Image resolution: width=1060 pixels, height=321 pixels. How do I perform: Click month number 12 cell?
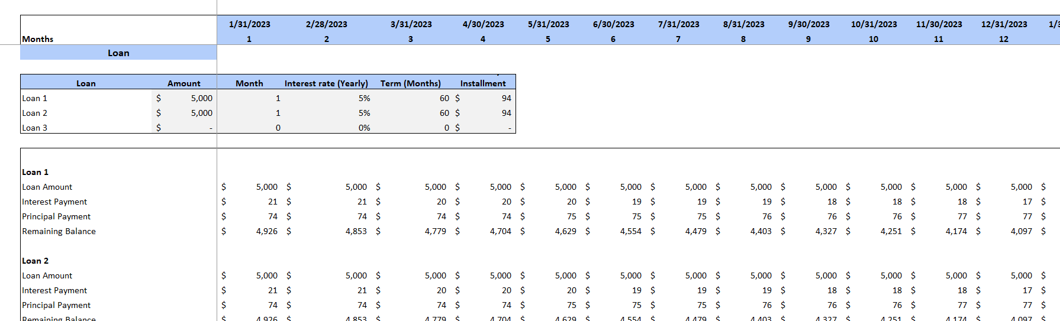(1004, 39)
